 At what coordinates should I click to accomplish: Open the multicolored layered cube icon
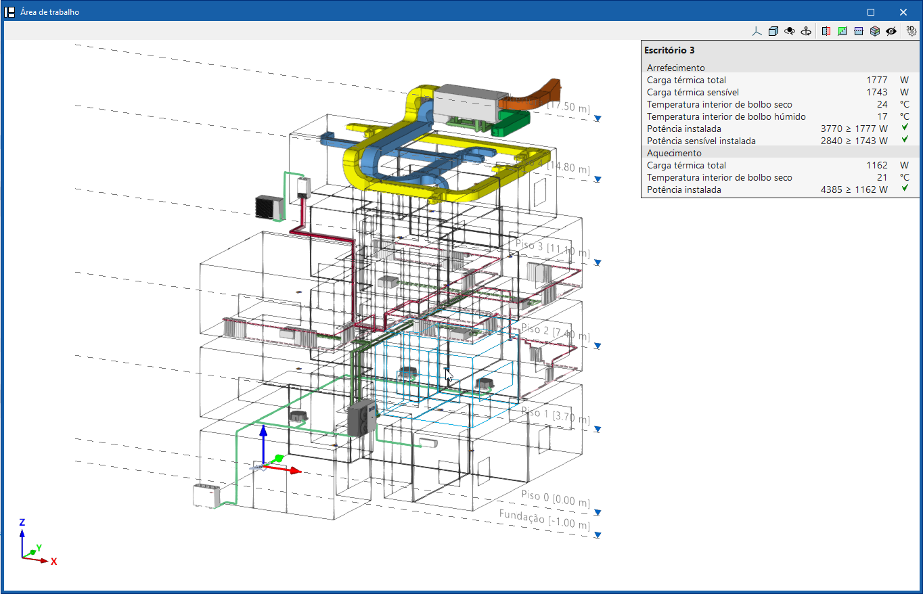[875, 31]
